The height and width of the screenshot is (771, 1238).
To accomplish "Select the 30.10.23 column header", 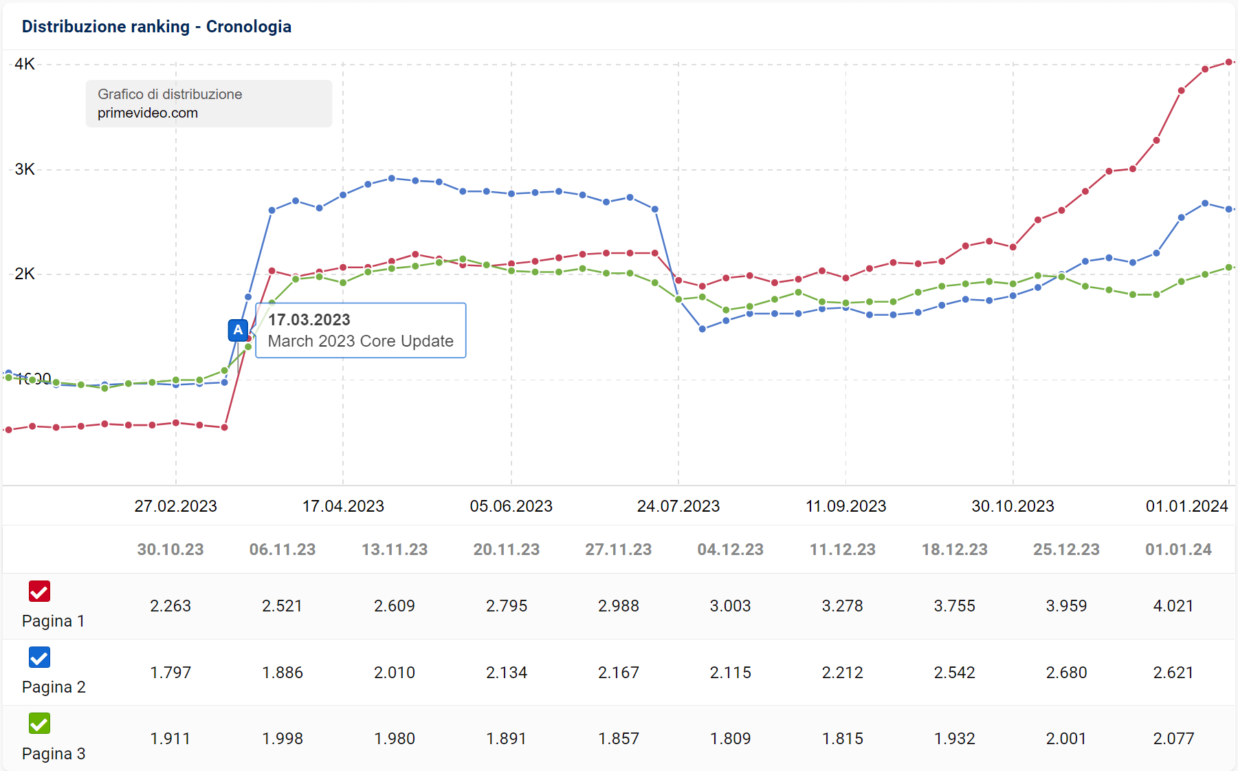I will pyautogui.click(x=170, y=550).
